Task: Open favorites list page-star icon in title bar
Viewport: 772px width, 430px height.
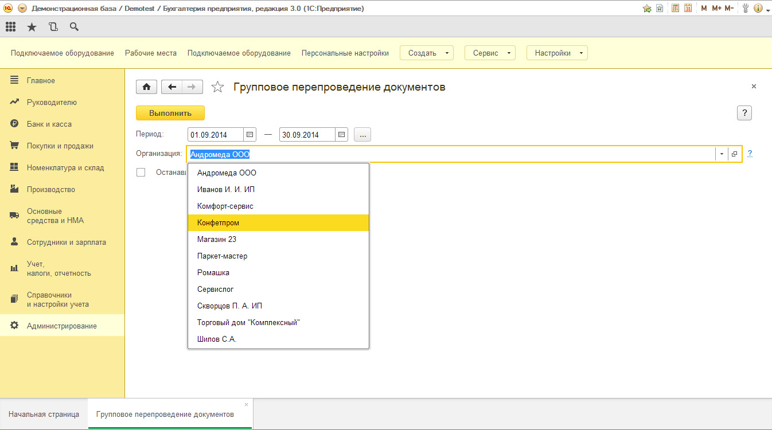Action: (660, 8)
